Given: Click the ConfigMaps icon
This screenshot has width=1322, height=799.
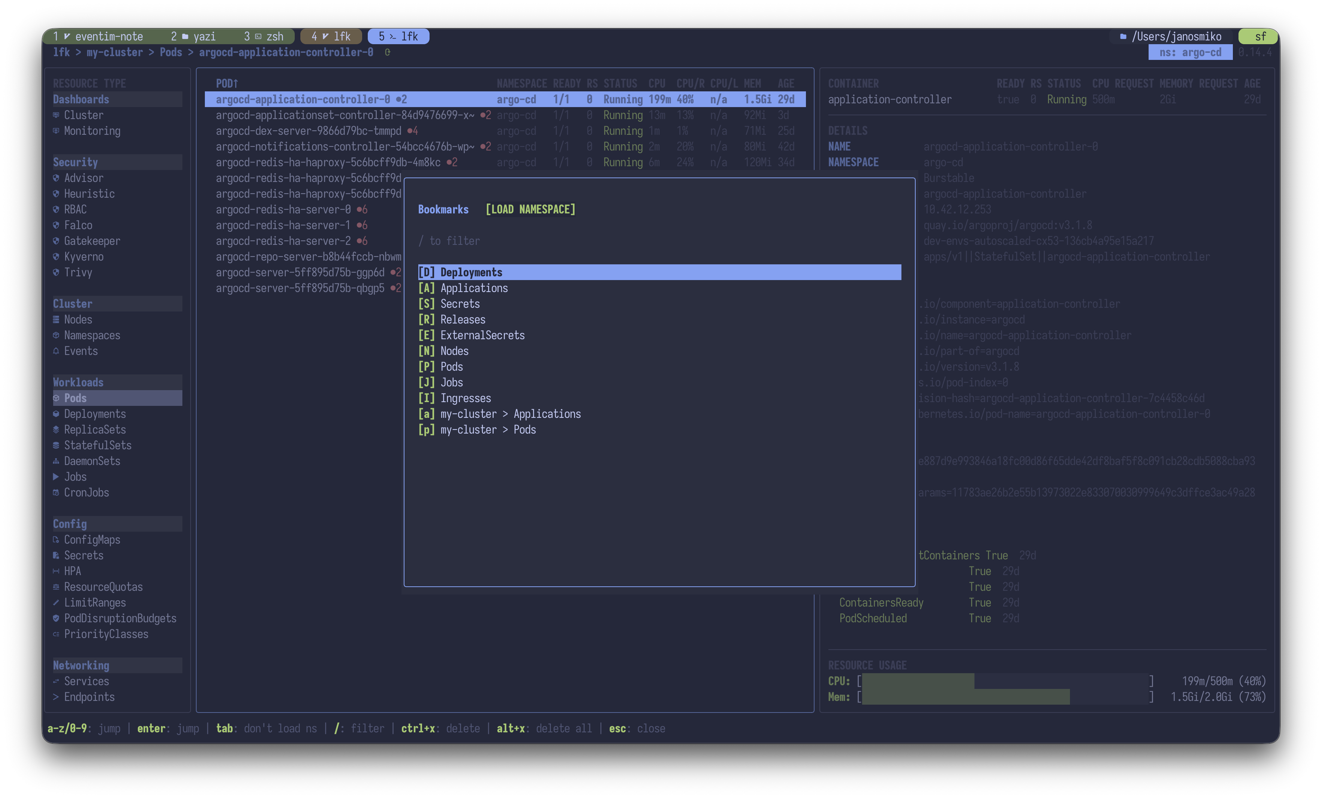Looking at the screenshot, I should tap(56, 540).
